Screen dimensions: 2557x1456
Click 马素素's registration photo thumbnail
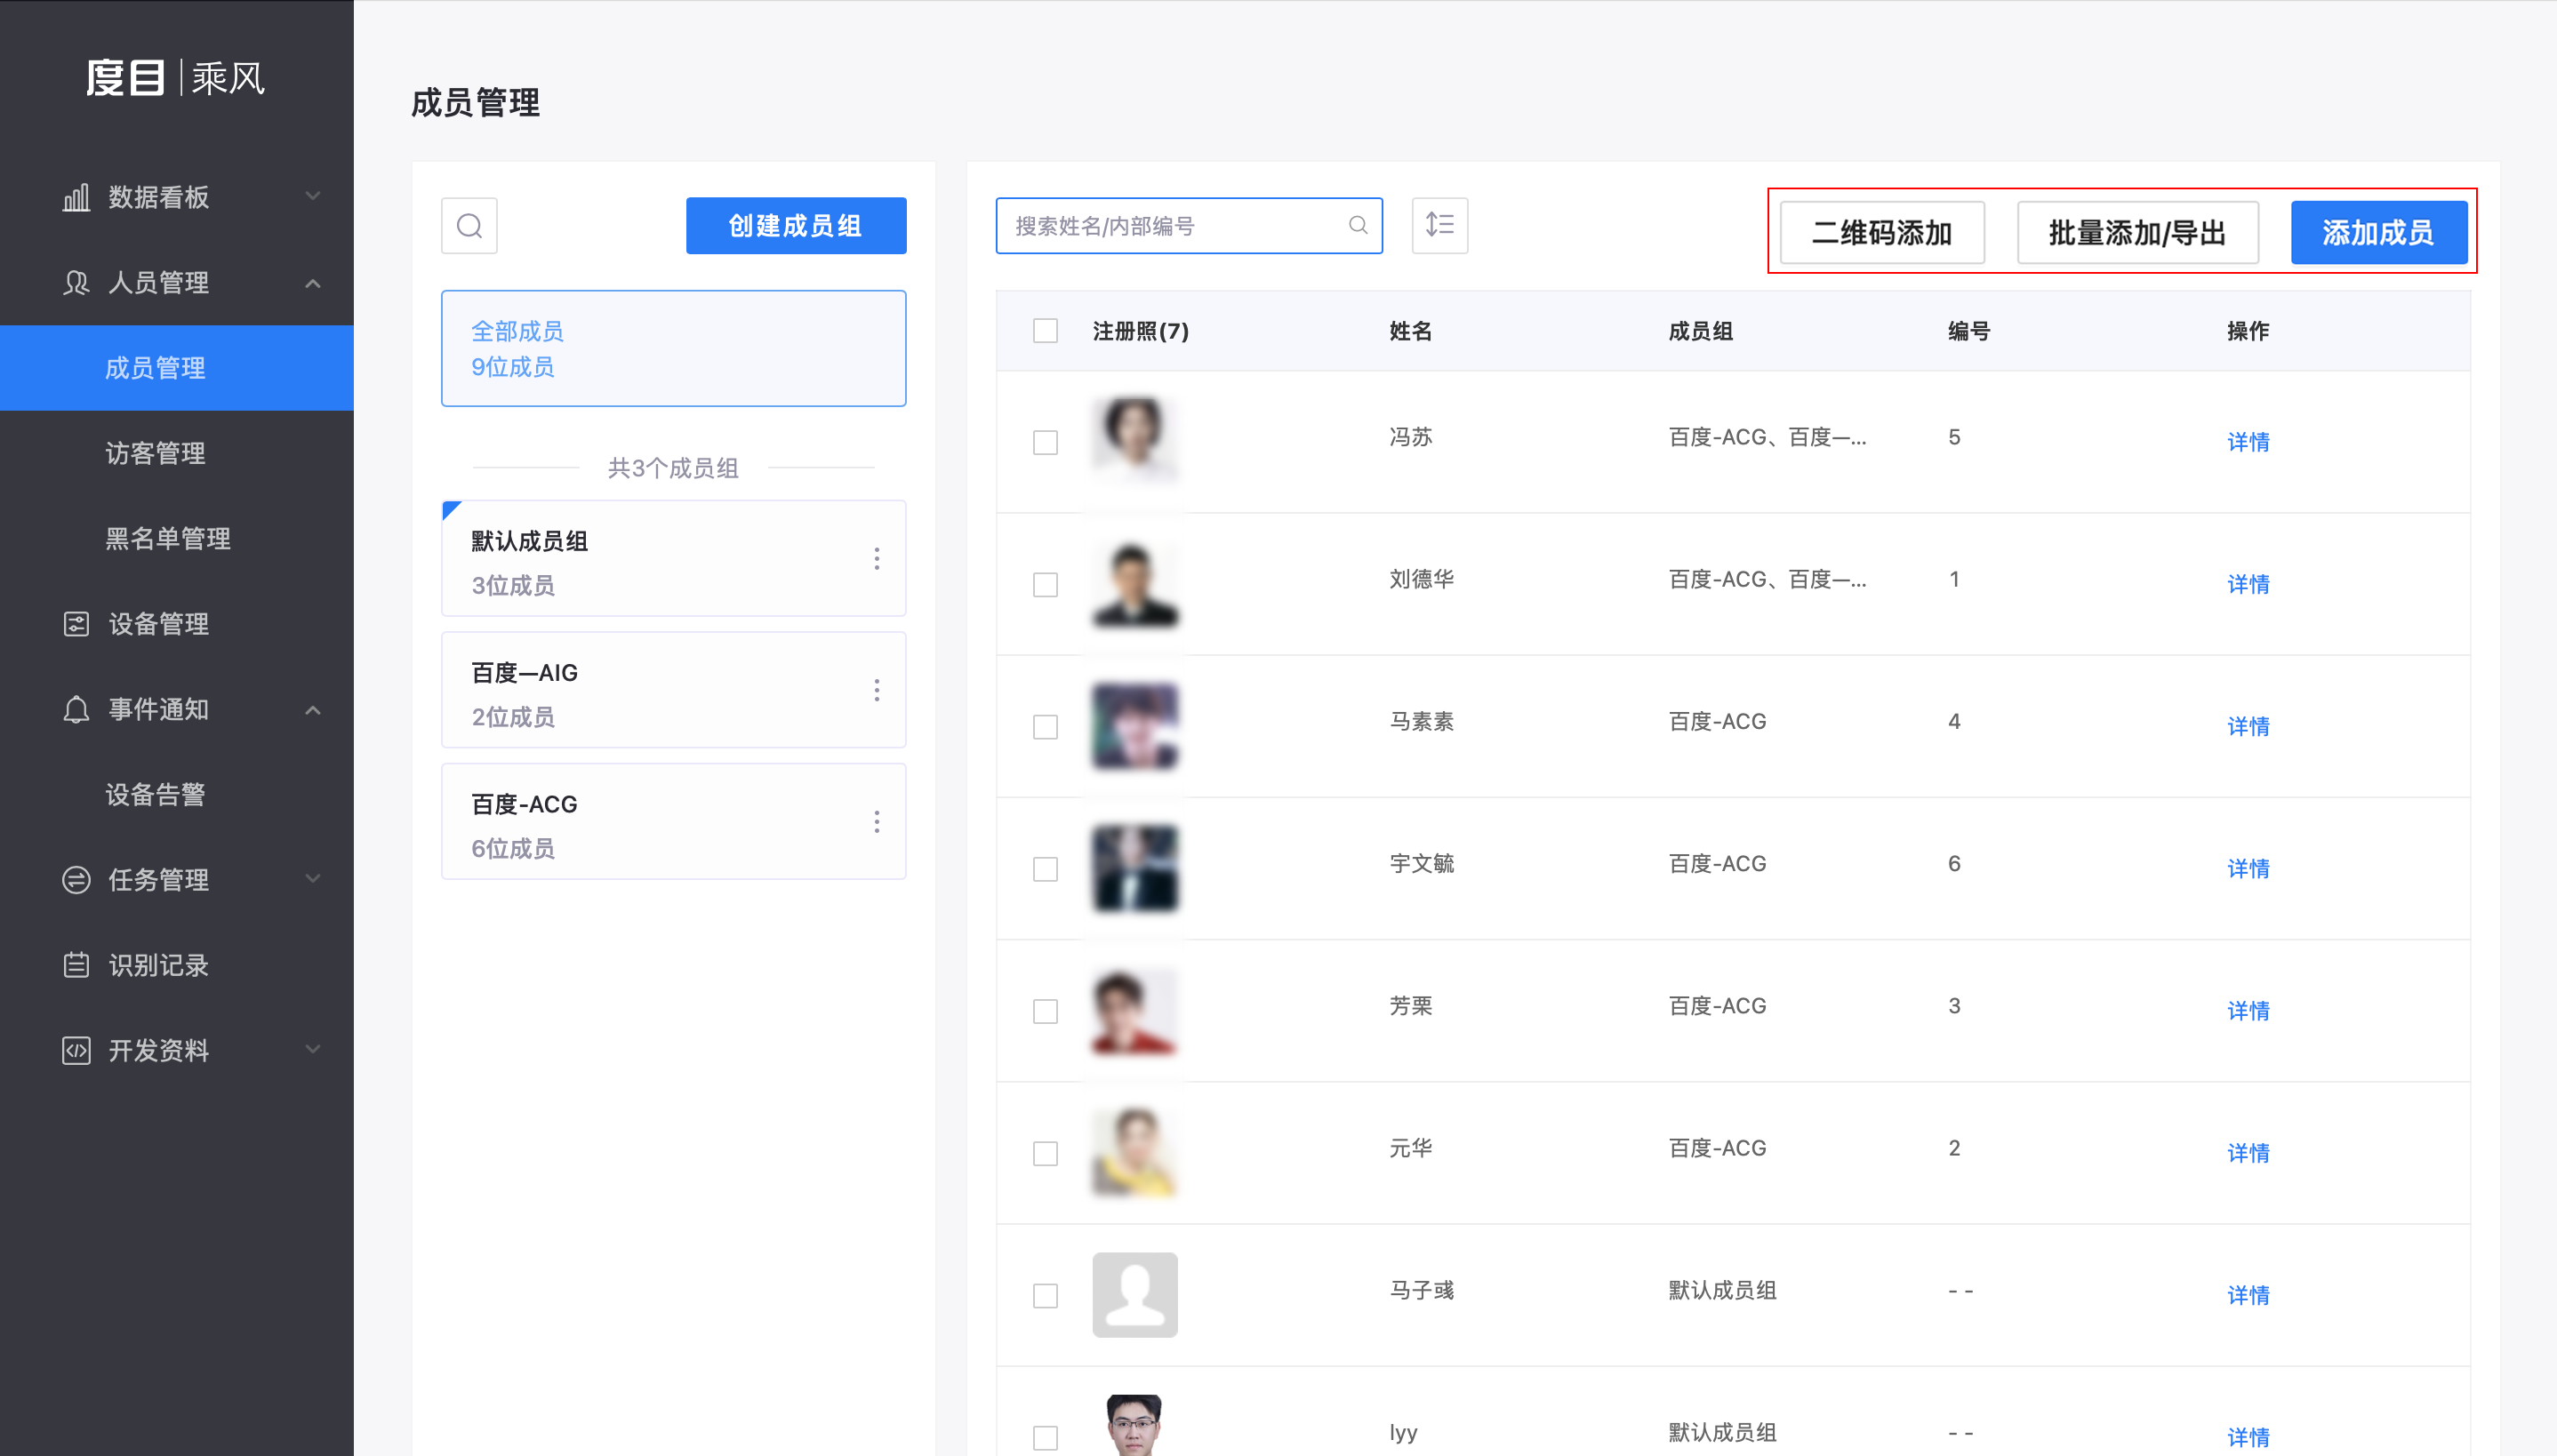point(1135,726)
